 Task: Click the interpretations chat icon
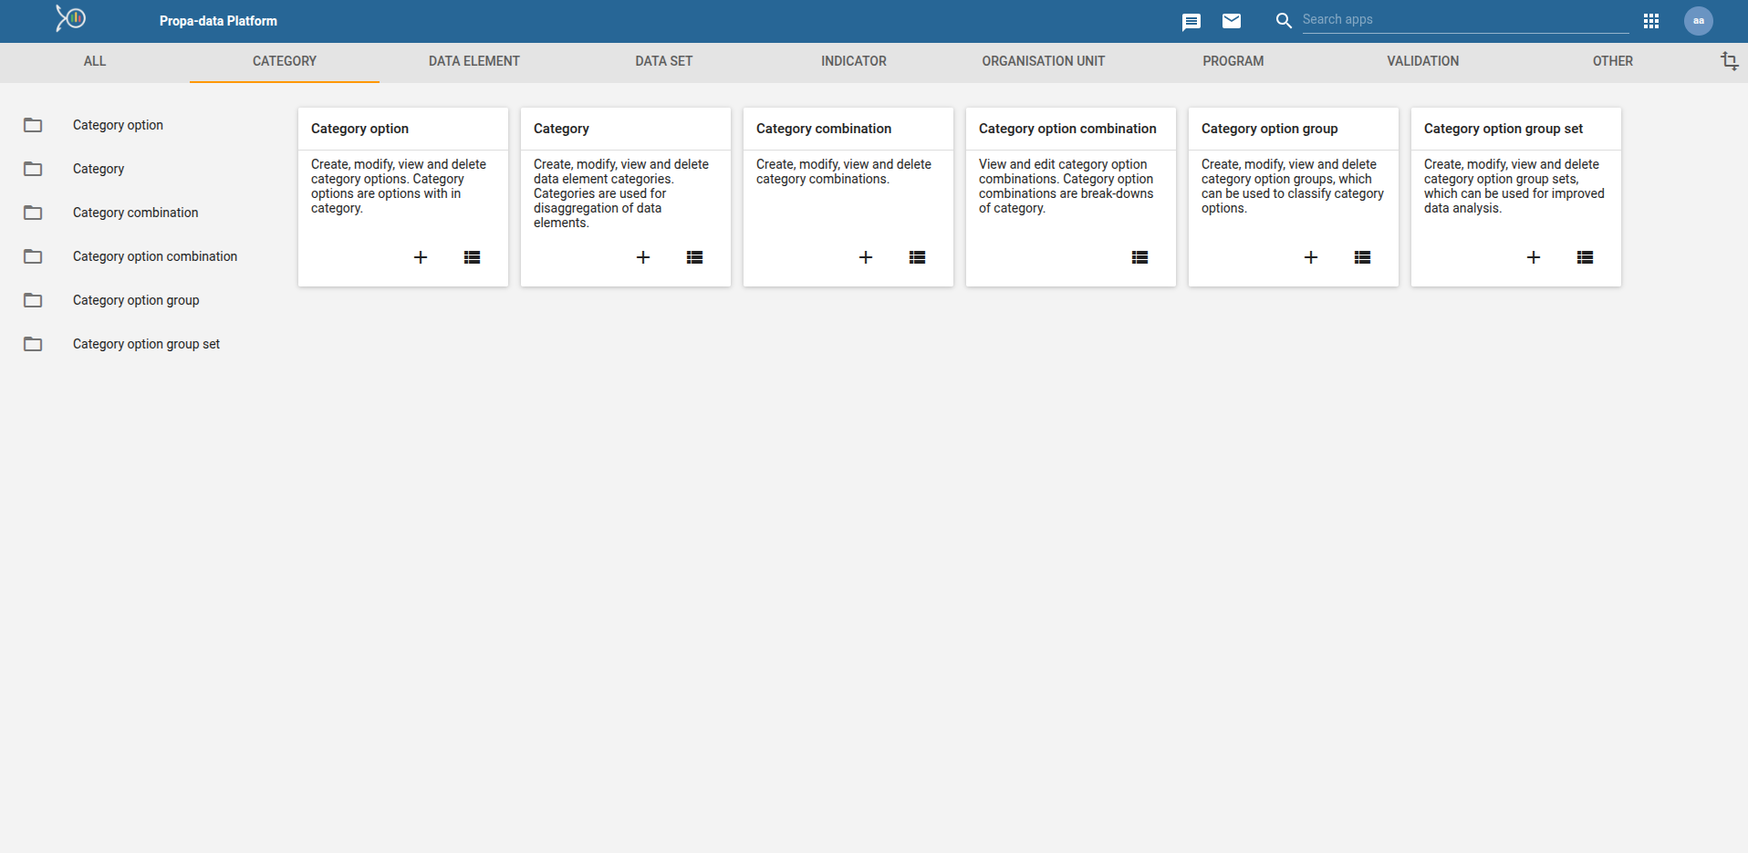click(x=1191, y=22)
